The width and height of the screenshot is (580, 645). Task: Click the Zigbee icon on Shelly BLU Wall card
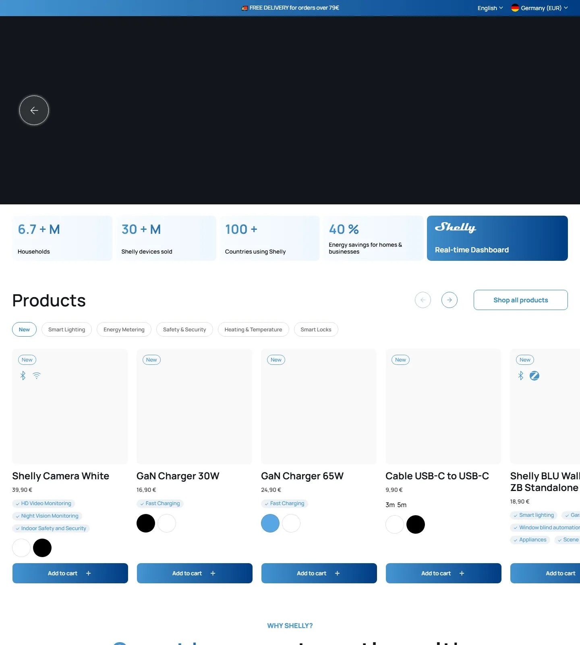click(x=534, y=376)
